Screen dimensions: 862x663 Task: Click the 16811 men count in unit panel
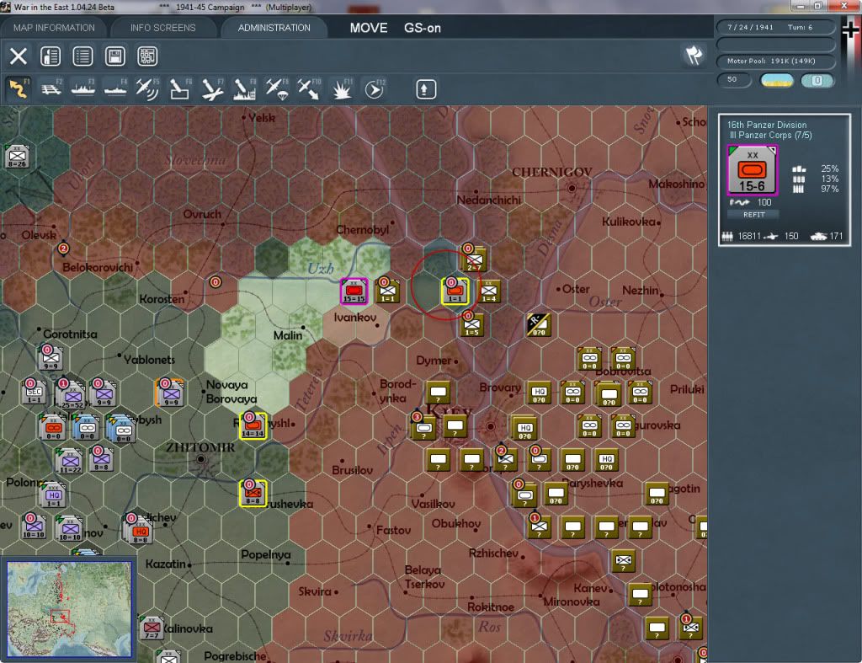click(x=749, y=236)
